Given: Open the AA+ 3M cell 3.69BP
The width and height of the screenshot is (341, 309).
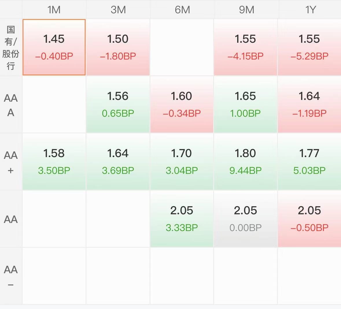Looking at the screenshot, I should point(118,161).
